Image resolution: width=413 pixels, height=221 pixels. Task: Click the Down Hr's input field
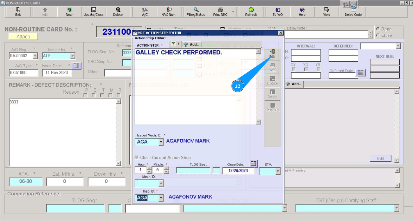pyautogui.click(x=107, y=182)
